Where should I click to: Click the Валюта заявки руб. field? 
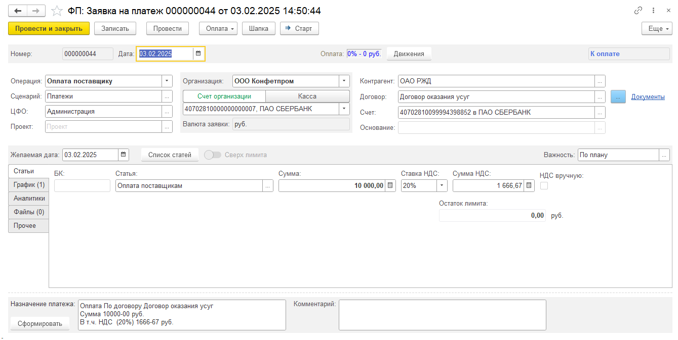click(x=291, y=124)
